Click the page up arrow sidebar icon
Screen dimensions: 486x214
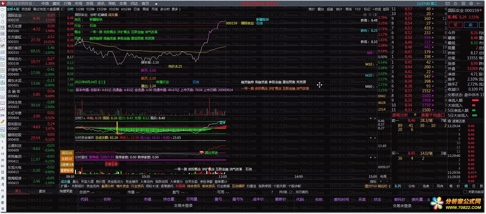tap(3, 16)
